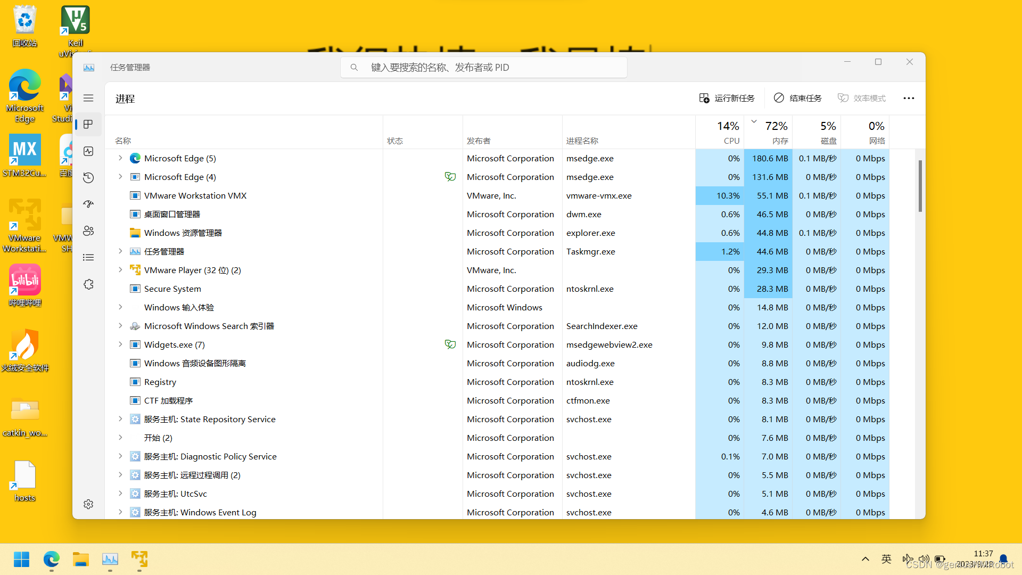This screenshot has height=575, width=1022.
Task: Expand 服务主机: State Repository Service
Action: pyautogui.click(x=120, y=419)
